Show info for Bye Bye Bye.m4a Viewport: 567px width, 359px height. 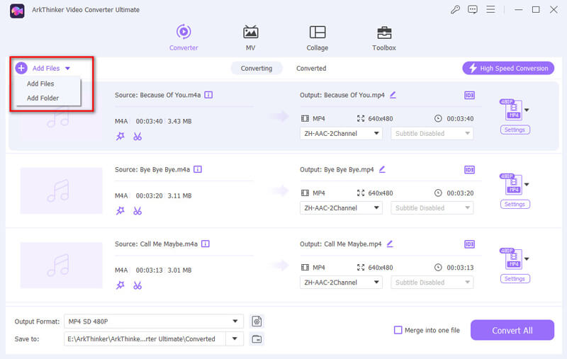[198, 169]
